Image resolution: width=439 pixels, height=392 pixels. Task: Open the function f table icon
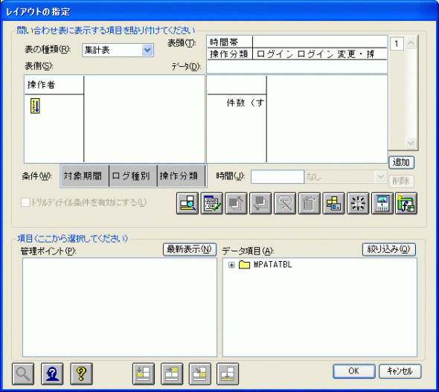point(406,203)
